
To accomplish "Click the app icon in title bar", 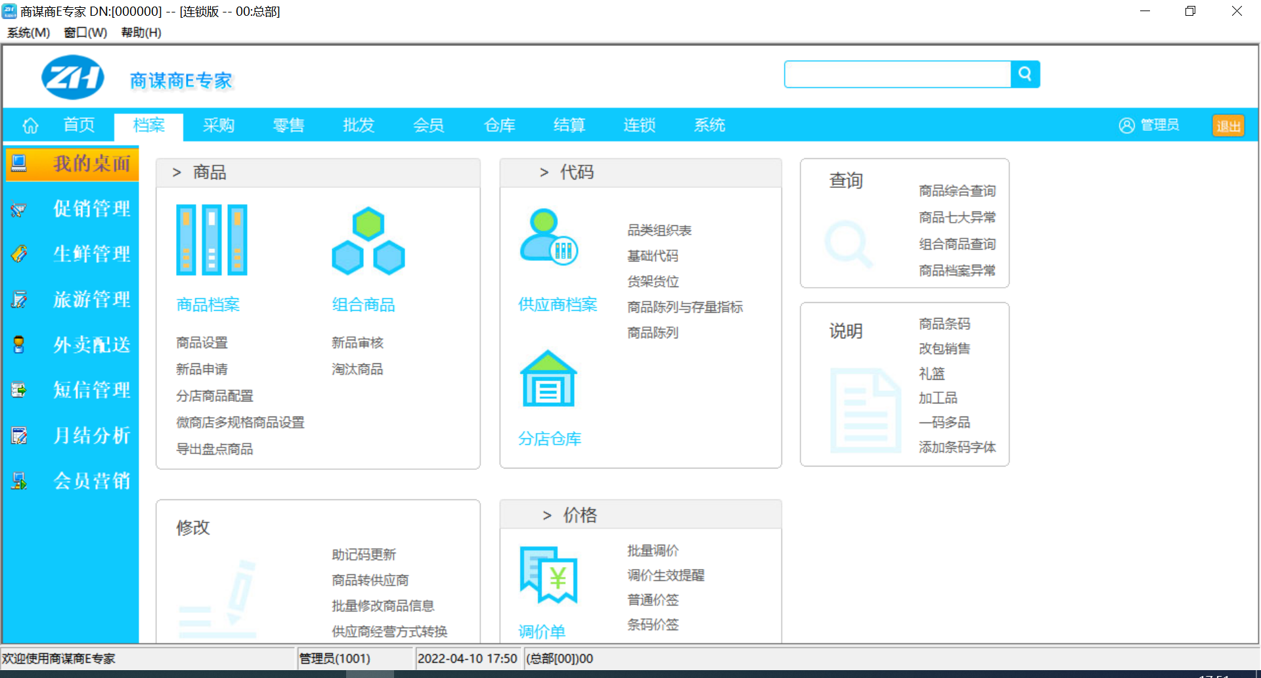I will 9,11.
